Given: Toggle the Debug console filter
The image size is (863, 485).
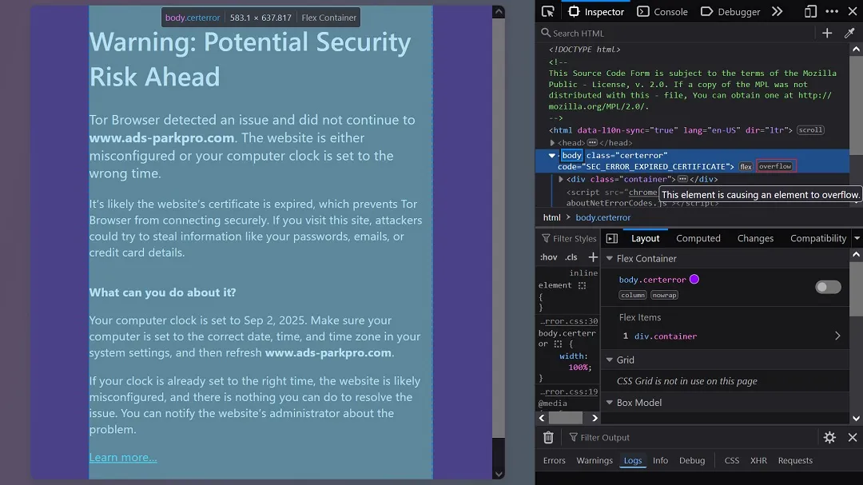Looking at the screenshot, I should pos(692,460).
